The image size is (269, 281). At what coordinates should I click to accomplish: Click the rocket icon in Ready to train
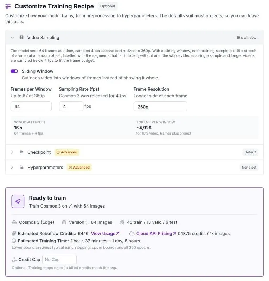(x=18, y=201)
